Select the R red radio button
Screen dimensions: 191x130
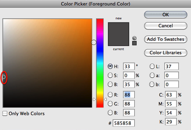[110, 95]
